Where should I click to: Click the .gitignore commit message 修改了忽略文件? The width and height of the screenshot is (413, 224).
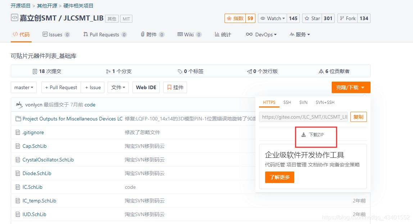[142, 132]
